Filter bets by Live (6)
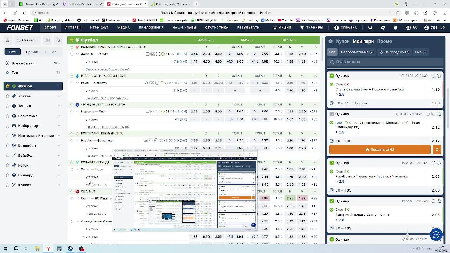Image resolution: width=450 pixels, height=253 pixels. pos(420,52)
